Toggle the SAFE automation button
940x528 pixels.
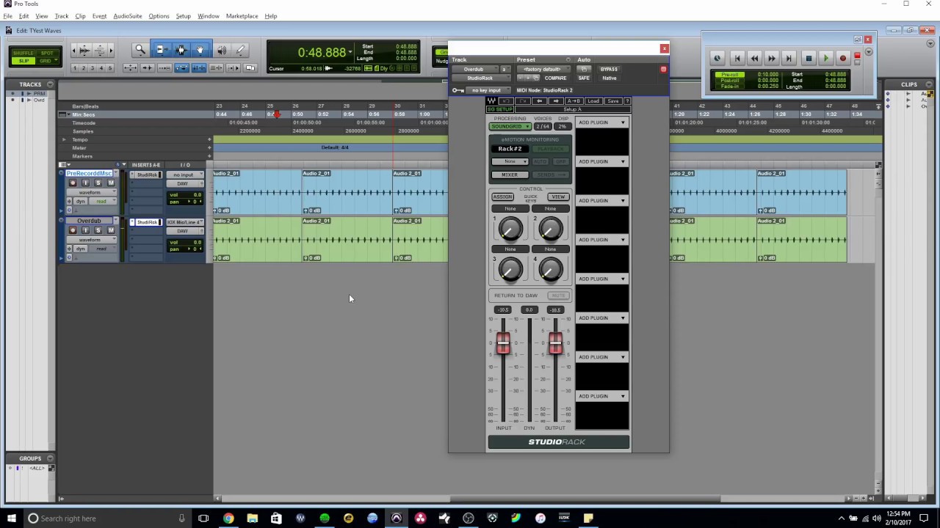(584, 78)
